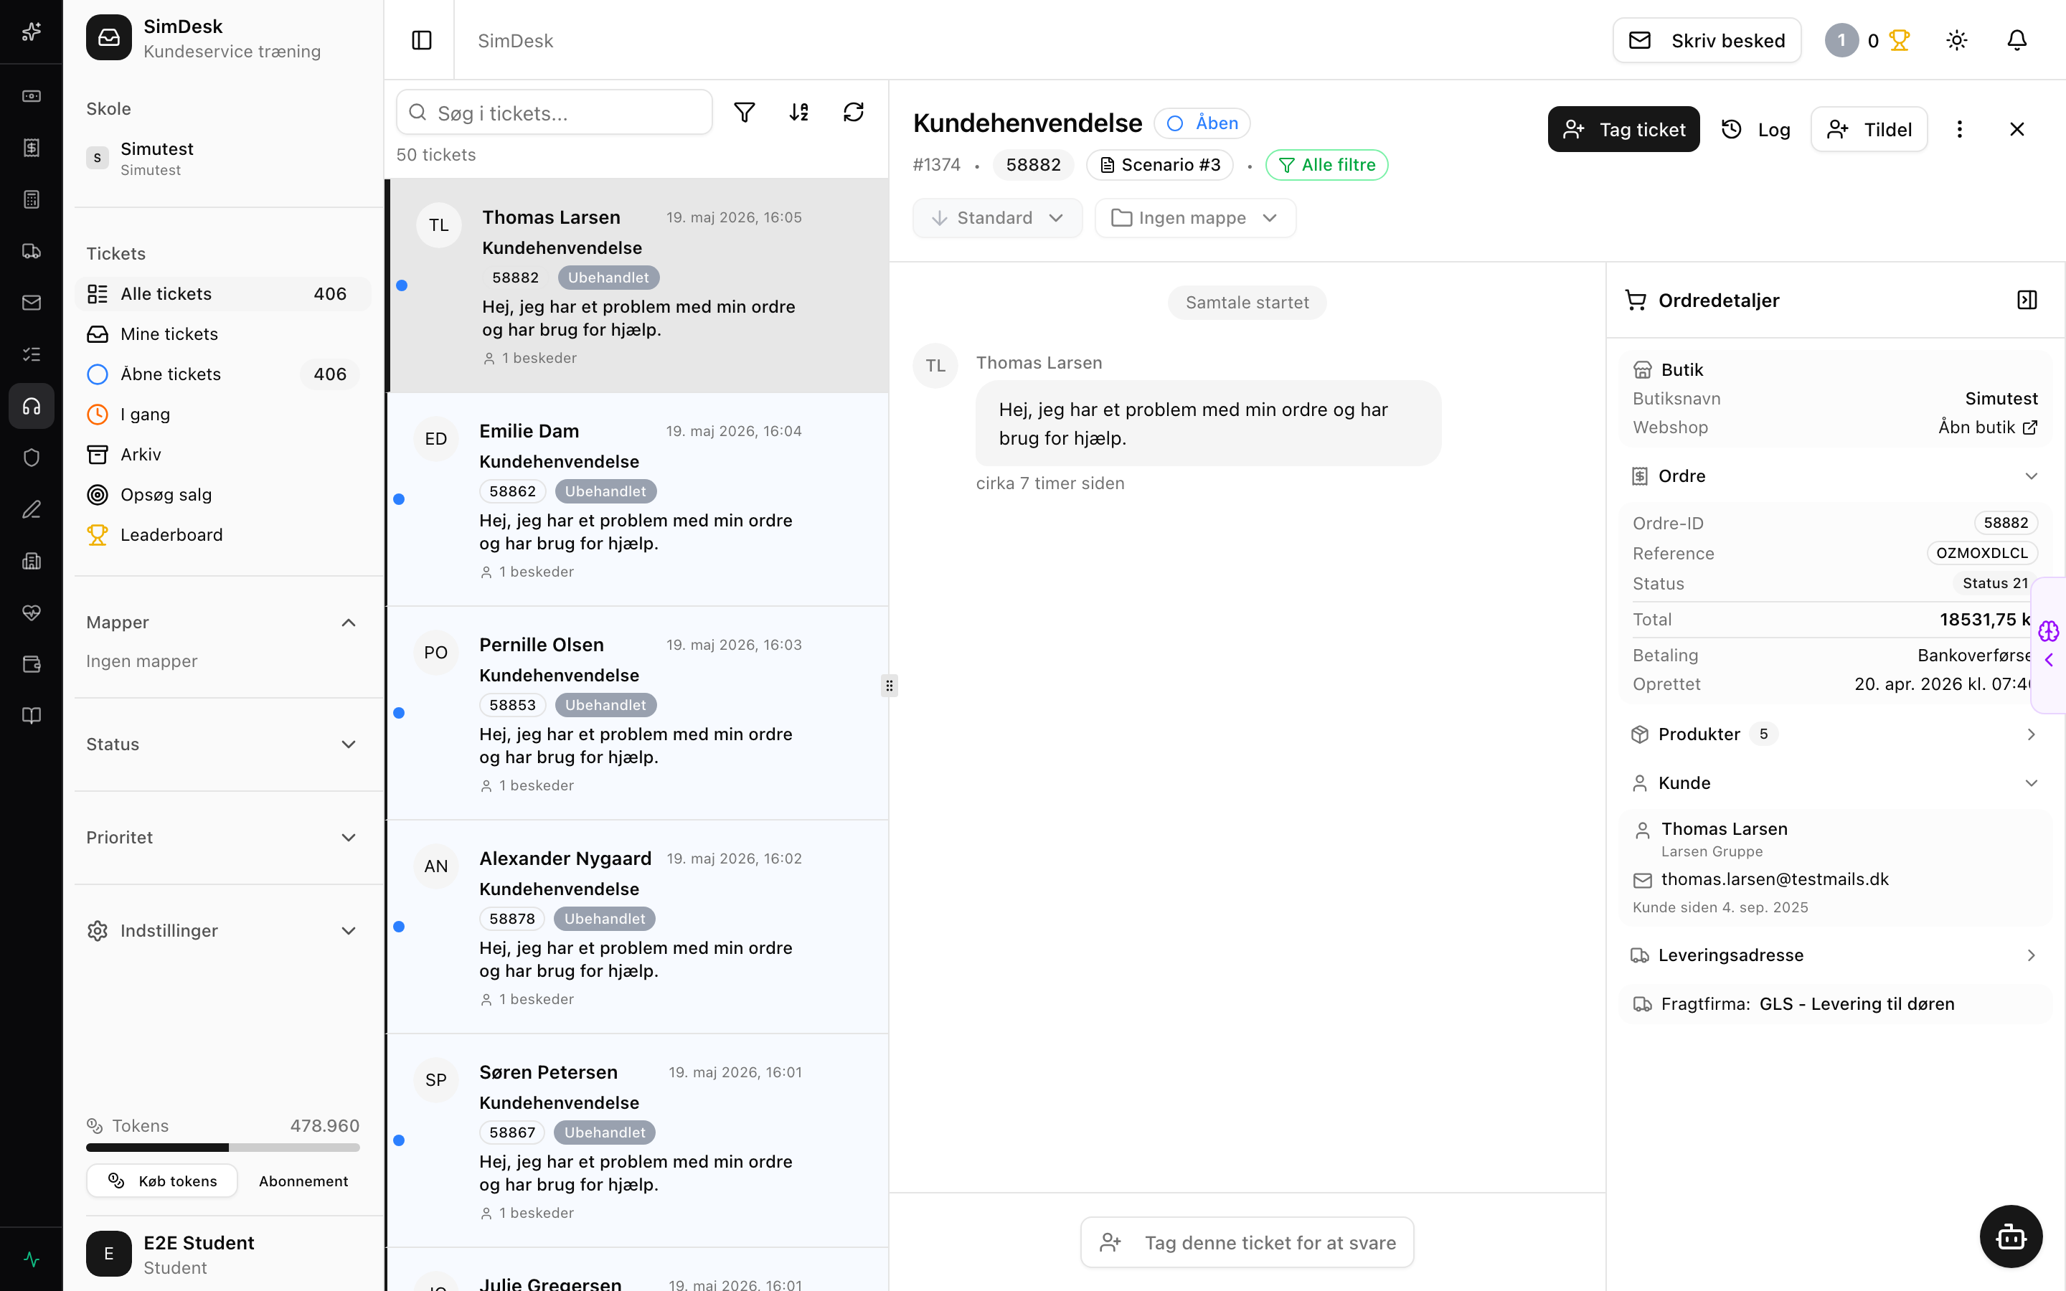Screen dimensions: 2066x1291
Task: Open the notifications bell
Action: coord(2017,40)
